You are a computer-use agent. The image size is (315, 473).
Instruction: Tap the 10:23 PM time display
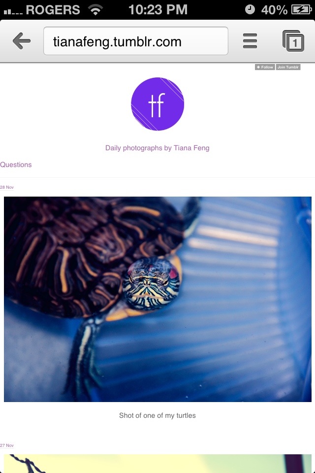tap(158, 10)
